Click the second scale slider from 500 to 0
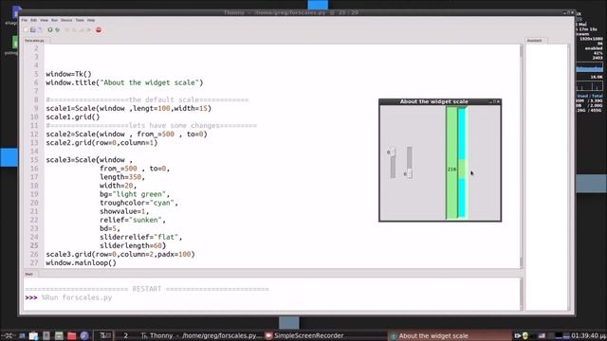This screenshot has width=607, height=341. pos(409,162)
